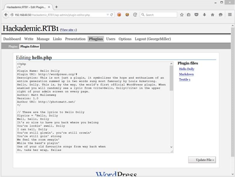Open the Plugins main menu item
This screenshot has height=177, width=235.
click(x=96, y=39)
